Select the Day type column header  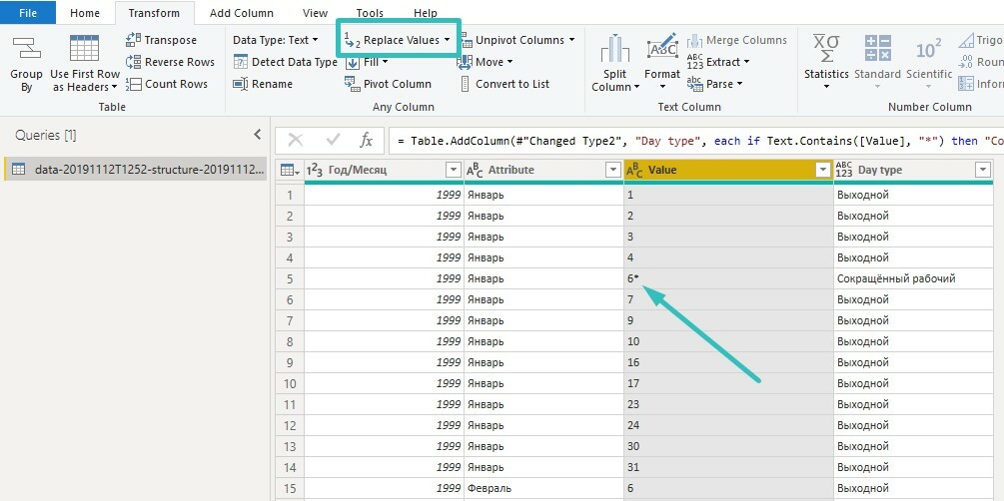(x=914, y=170)
